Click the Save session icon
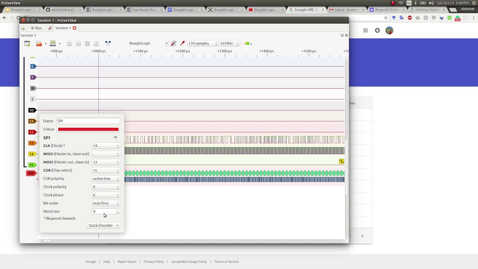Screen dimensions: 478x269 53,43
